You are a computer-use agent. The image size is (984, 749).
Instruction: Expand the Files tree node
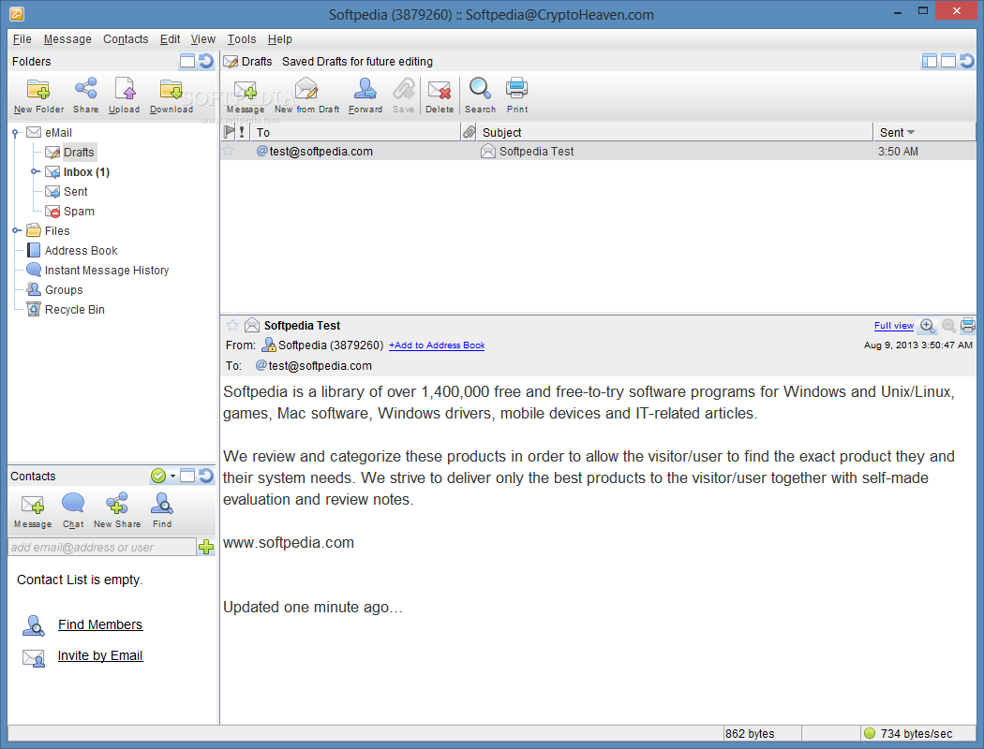(16, 230)
